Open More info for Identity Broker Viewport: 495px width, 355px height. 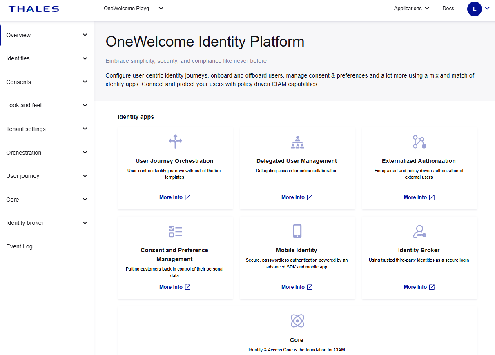click(419, 287)
